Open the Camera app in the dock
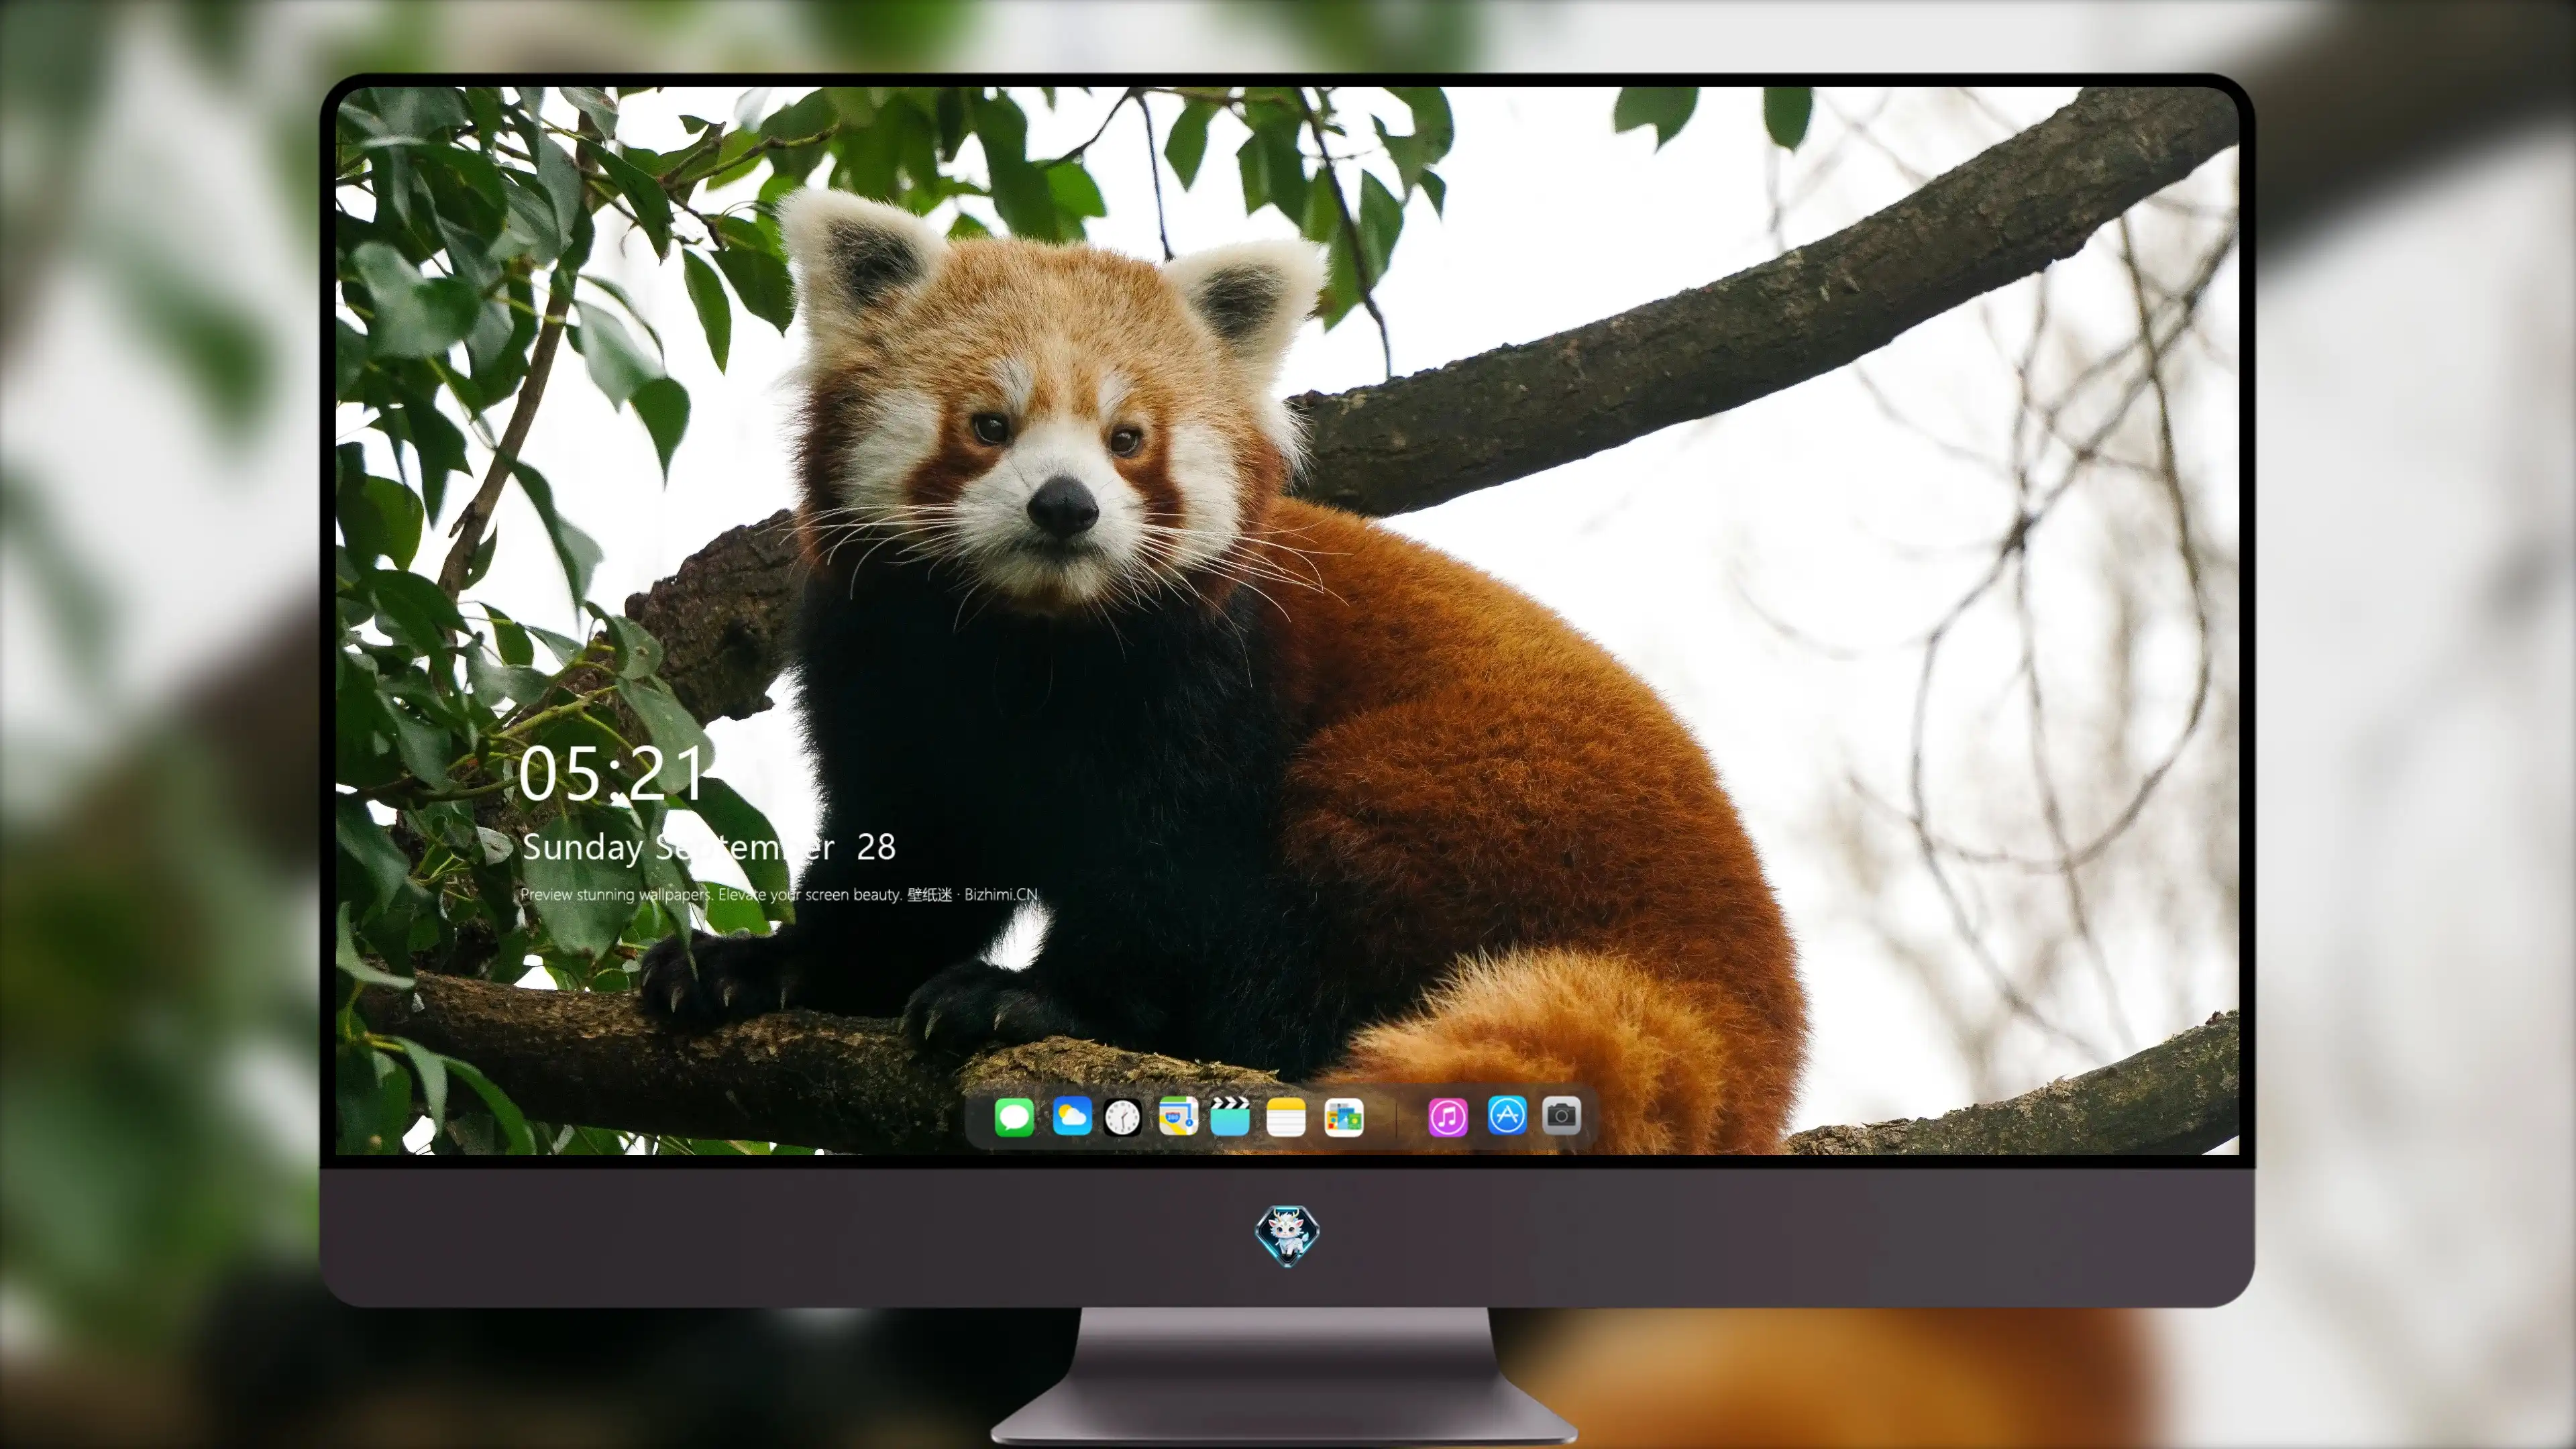Image resolution: width=2576 pixels, height=1449 pixels. [x=1561, y=1115]
